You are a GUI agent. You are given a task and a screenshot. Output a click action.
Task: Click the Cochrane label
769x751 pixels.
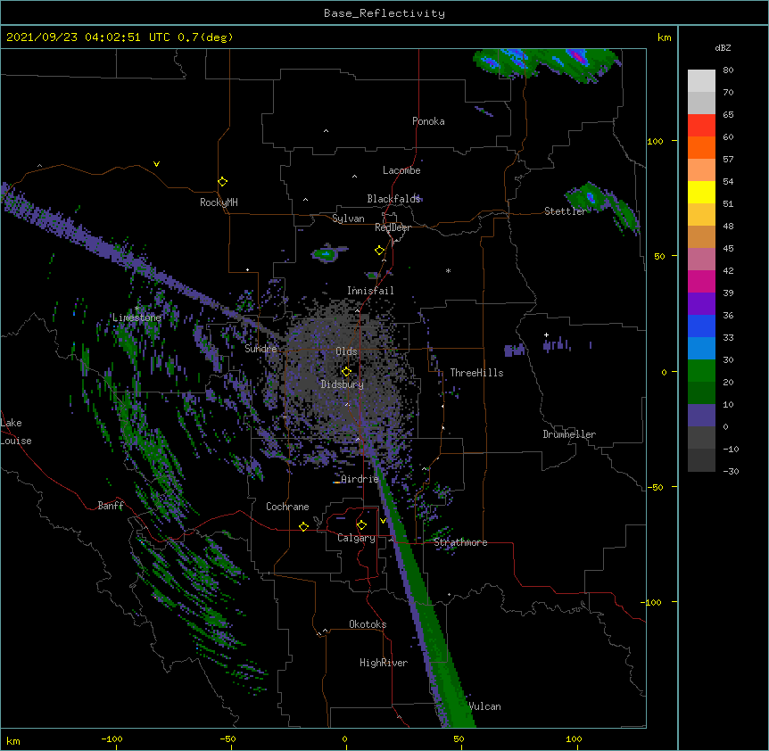[287, 507]
